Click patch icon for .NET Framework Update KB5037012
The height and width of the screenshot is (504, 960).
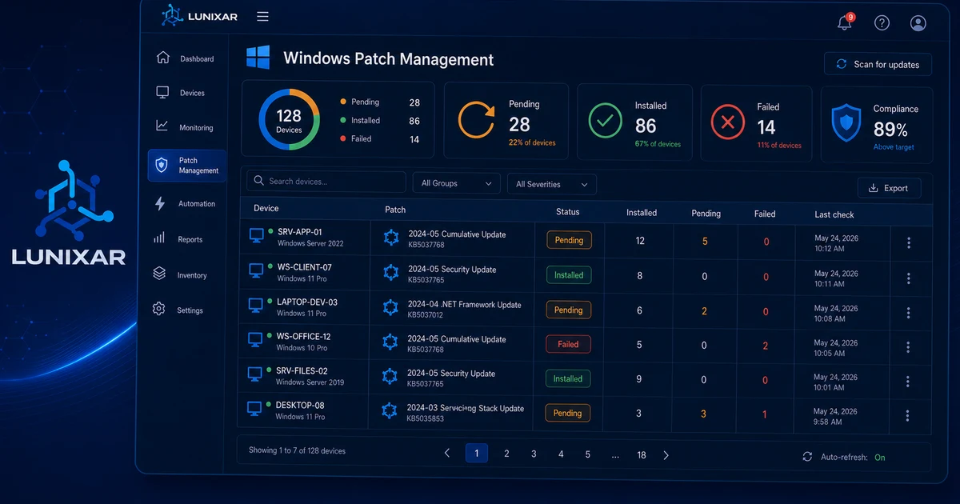click(390, 308)
